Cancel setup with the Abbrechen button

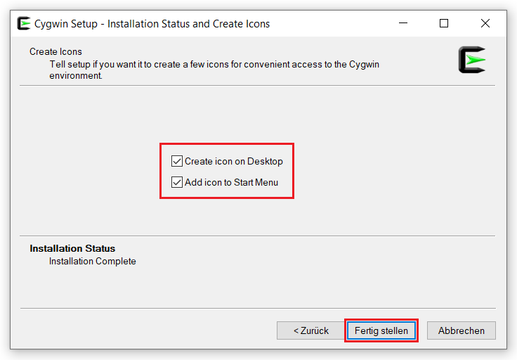pyautogui.click(x=461, y=330)
